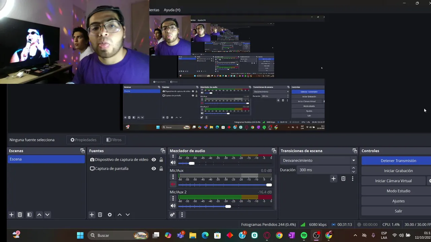431x242 pixels.
Task: Hide Dispositivo de captura de video source
Action: [x=154, y=160]
